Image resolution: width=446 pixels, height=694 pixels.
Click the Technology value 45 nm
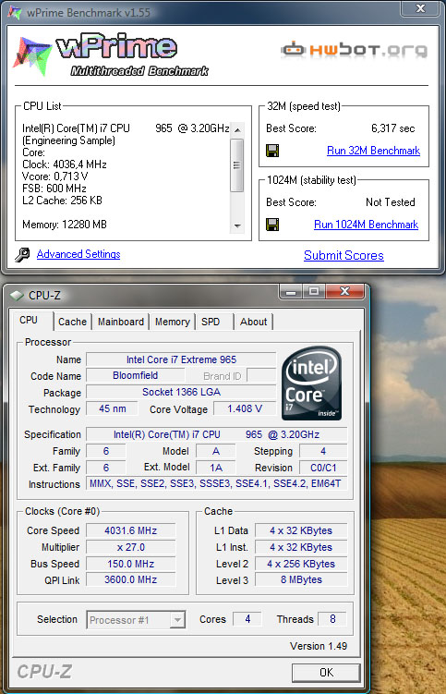pyautogui.click(x=113, y=408)
